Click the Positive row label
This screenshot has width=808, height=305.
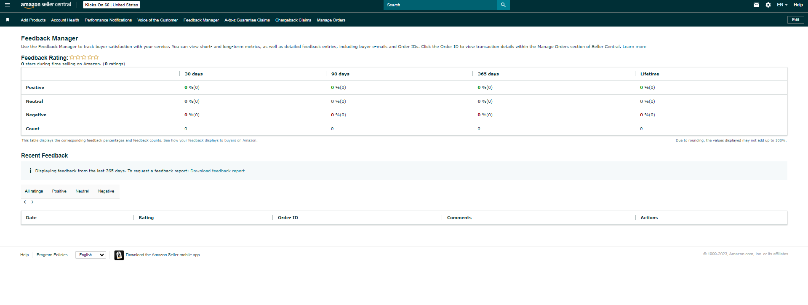coord(35,88)
